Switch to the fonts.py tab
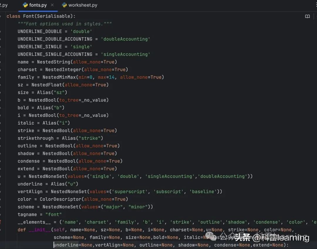The width and height of the screenshot is (317, 249). 38,5
